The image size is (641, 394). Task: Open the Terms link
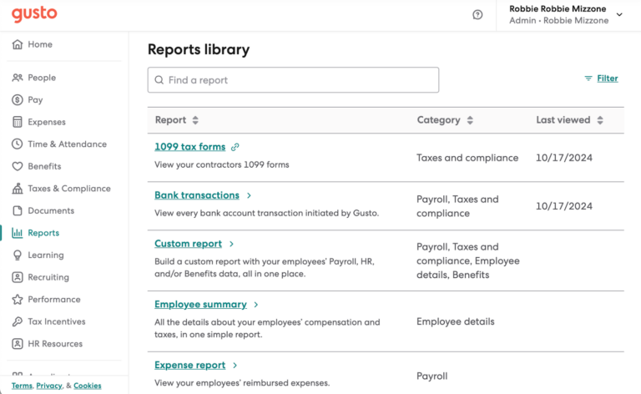tap(22, 386)
